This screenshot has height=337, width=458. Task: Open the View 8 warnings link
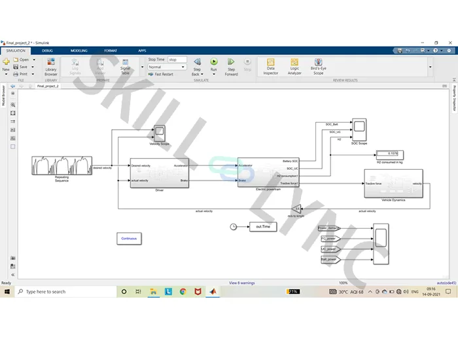pos(242,283)
